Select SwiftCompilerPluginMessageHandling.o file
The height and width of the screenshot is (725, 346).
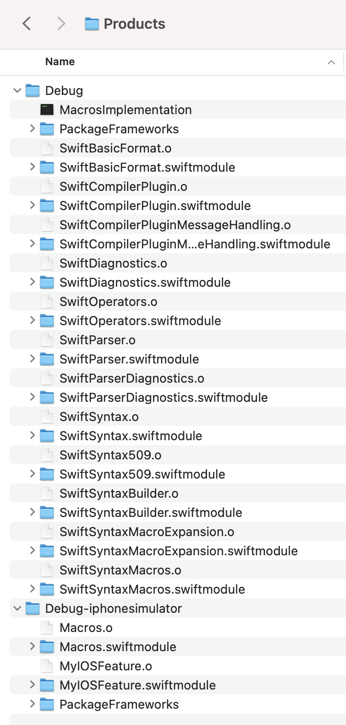click(x=178, y=225)
